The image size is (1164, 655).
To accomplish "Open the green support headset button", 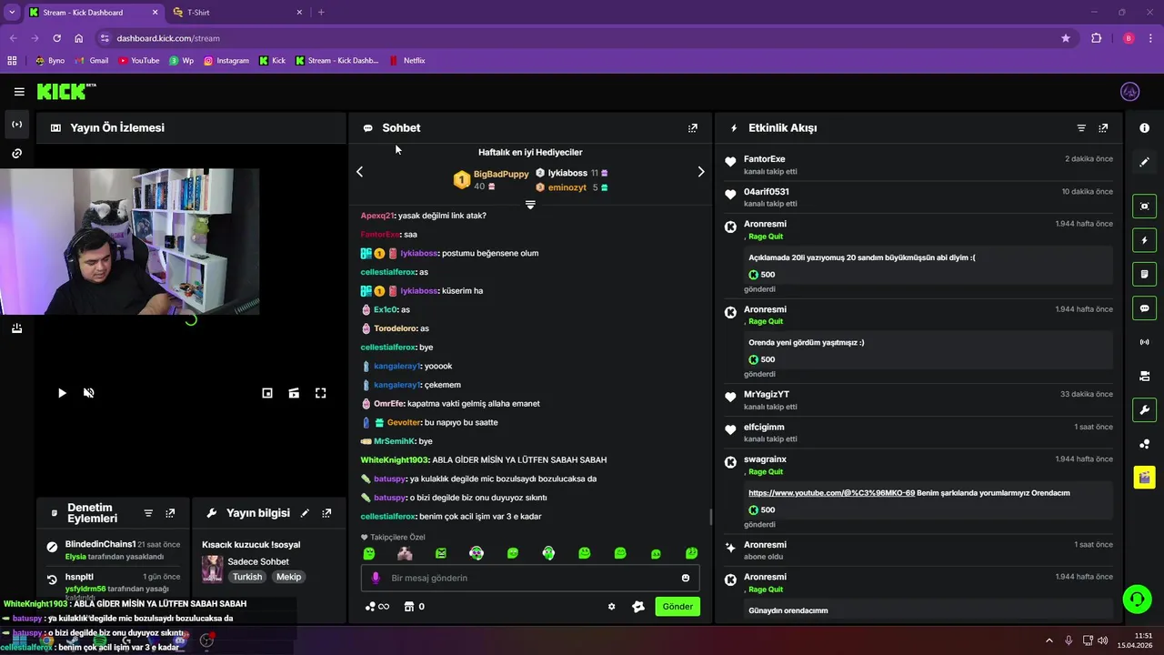I will point(1137,599).
